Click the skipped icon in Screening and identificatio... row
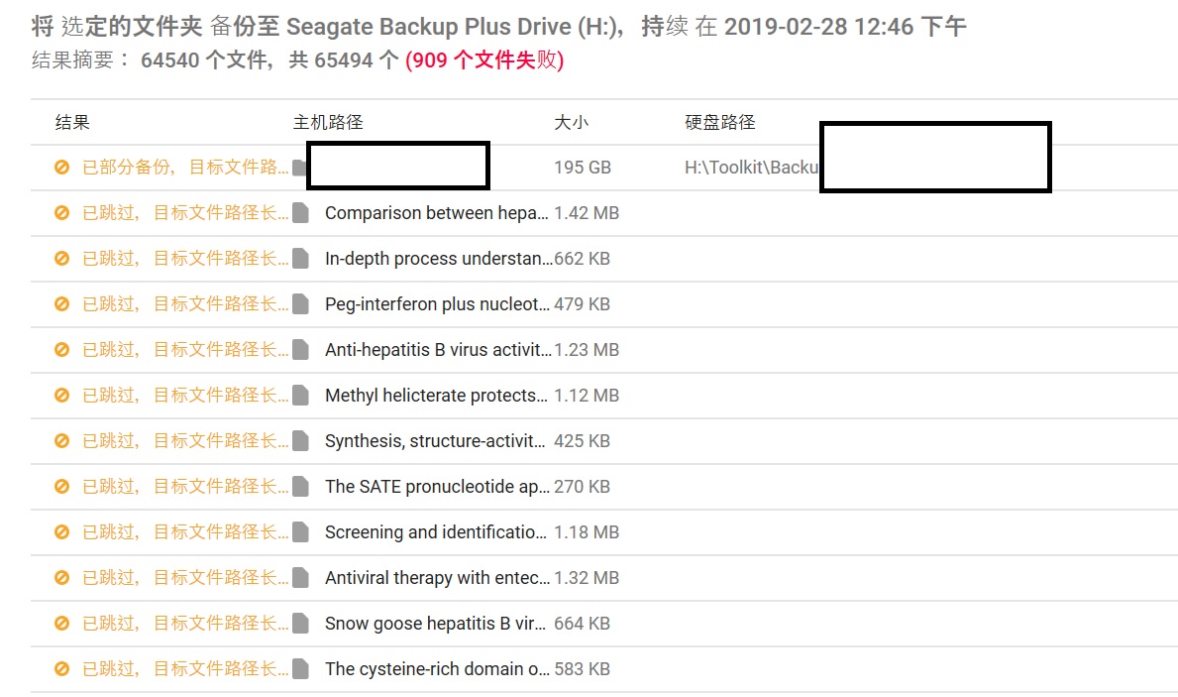Screen dimensions: 1178x697 pyautogui.click(x=61, y=532)
